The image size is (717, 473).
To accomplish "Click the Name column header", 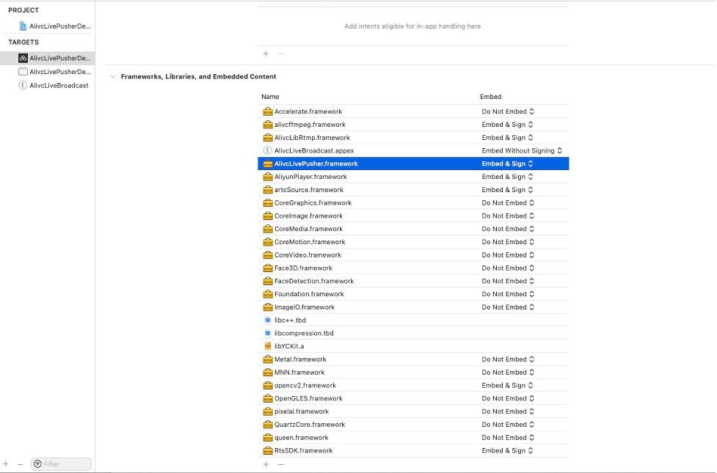I will [270, 97].
